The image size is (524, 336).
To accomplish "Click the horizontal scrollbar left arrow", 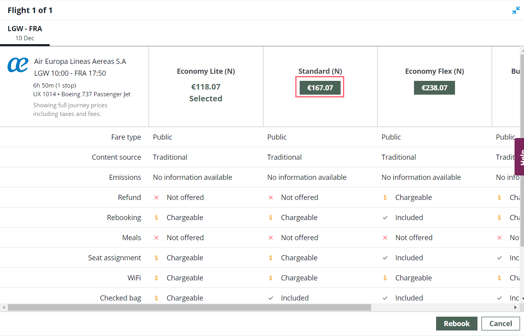I will pyautogui.click(x=4, y=307).
